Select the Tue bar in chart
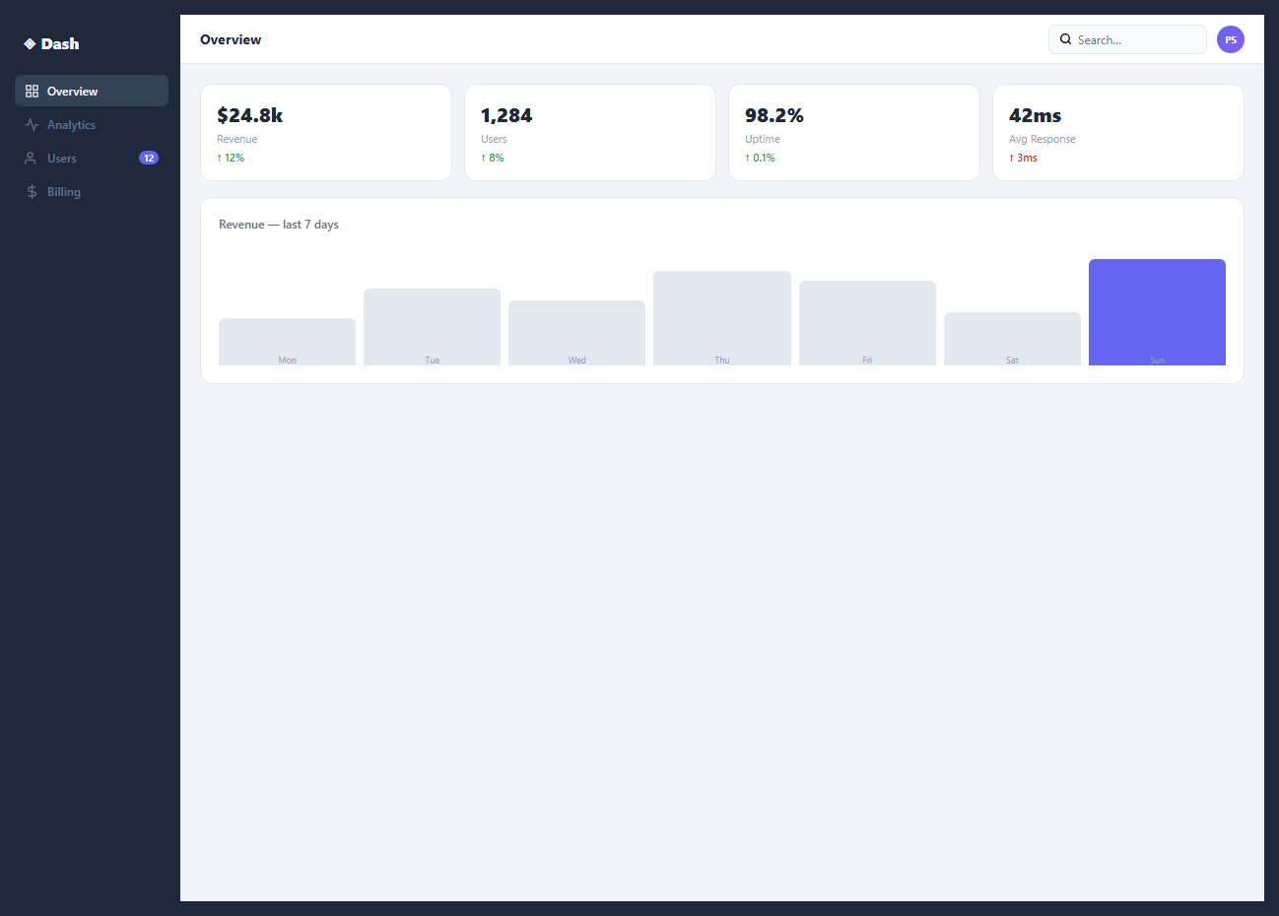Viewport: 1279px width, 916px height. coord(432,327)
